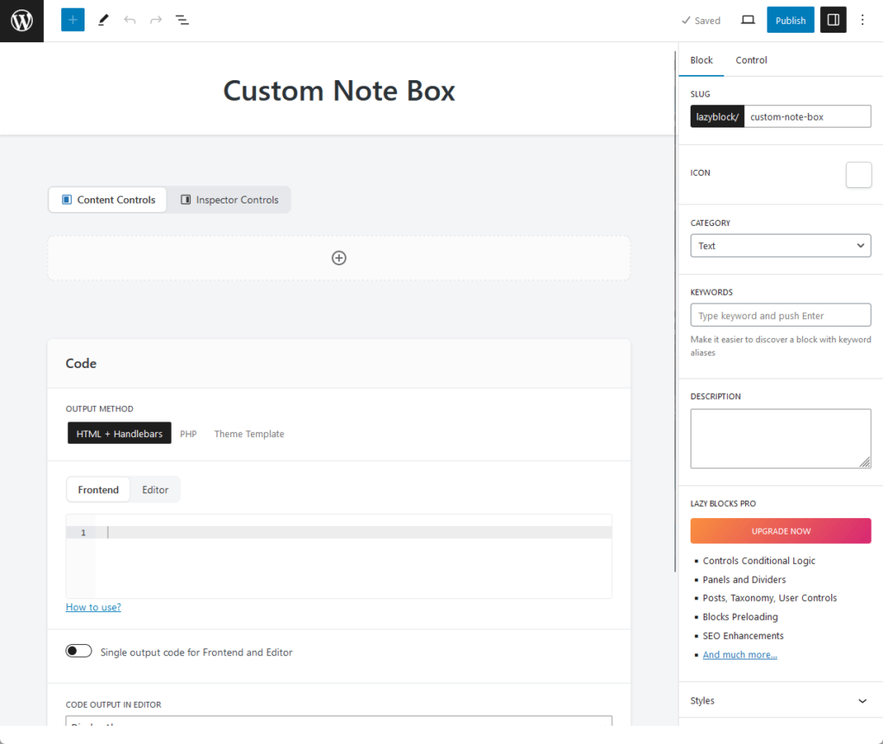Open the Editor code tab
This screenshot has height=744, width=883.
(155, 490)
